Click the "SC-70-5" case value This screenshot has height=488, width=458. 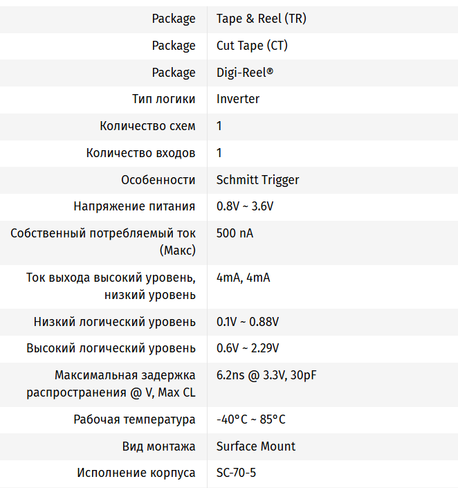[x=237, y=473]
